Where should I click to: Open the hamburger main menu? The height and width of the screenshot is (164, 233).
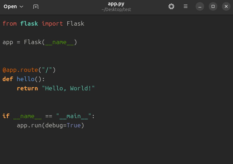(x=186, y=6)
